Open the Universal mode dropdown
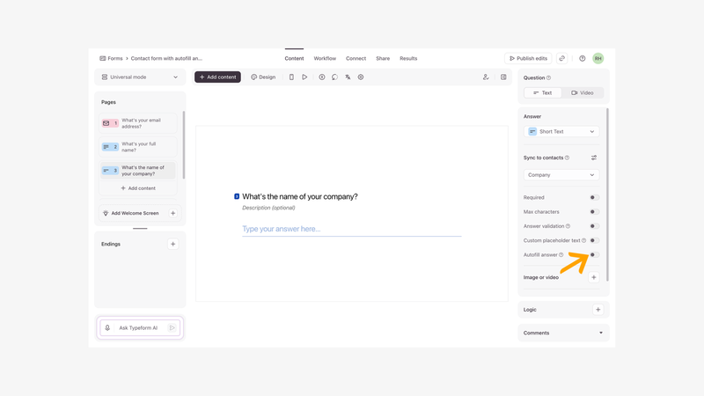 click(x=140, y=77)
